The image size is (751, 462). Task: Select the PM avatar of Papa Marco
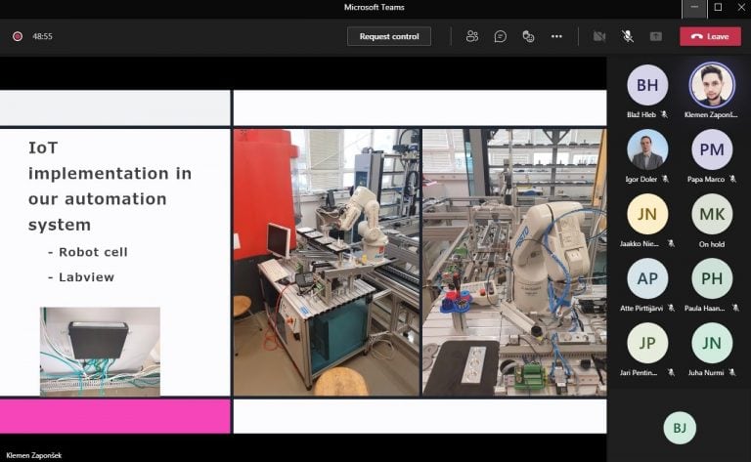[x=712, y=149]
